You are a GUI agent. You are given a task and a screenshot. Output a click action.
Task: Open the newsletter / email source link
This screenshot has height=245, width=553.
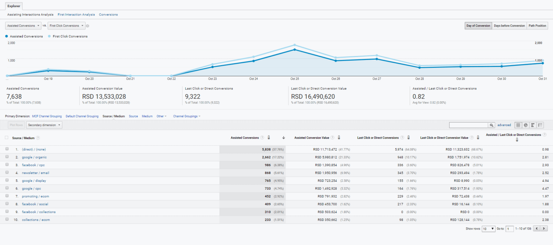pyautogui.click(x=36, y=173)
